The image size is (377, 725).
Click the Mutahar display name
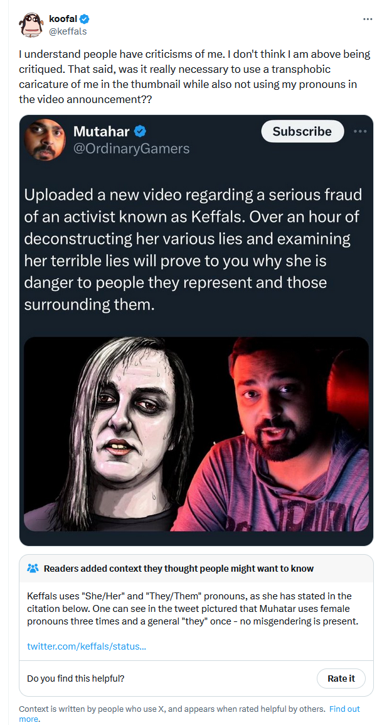coord(102,132)
